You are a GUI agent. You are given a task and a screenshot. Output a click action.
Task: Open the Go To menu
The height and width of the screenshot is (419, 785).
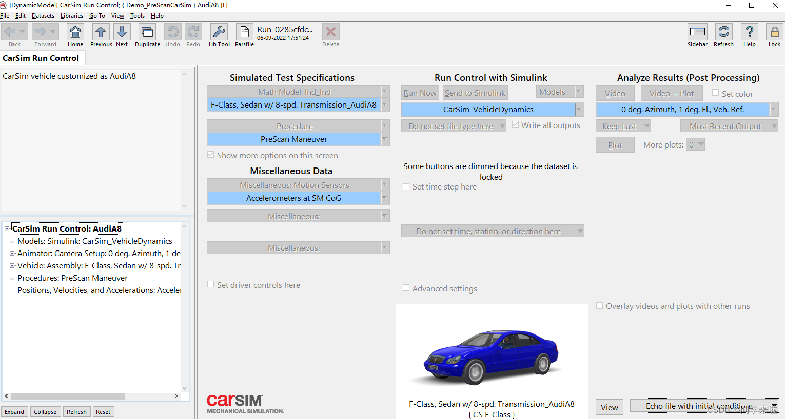97,16
